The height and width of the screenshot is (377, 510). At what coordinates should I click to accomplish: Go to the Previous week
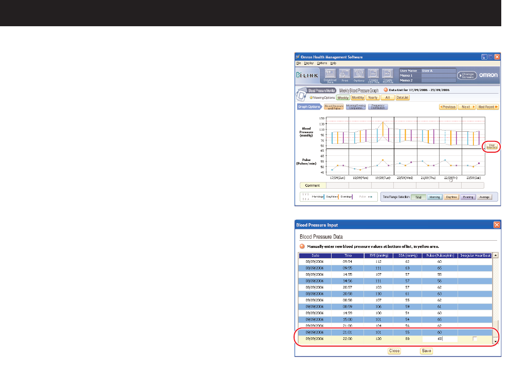[x=448, y=106]
